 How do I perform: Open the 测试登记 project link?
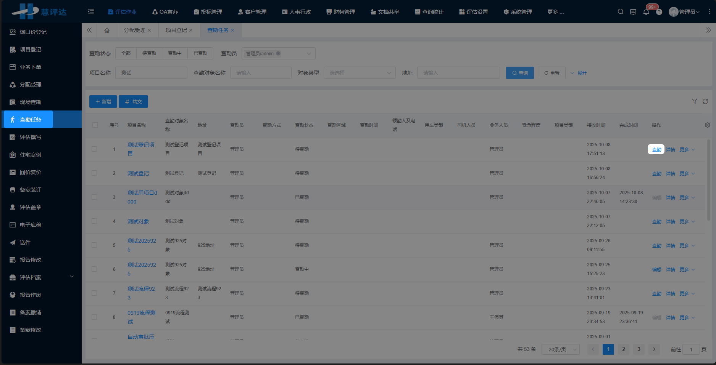coord(138,173)
